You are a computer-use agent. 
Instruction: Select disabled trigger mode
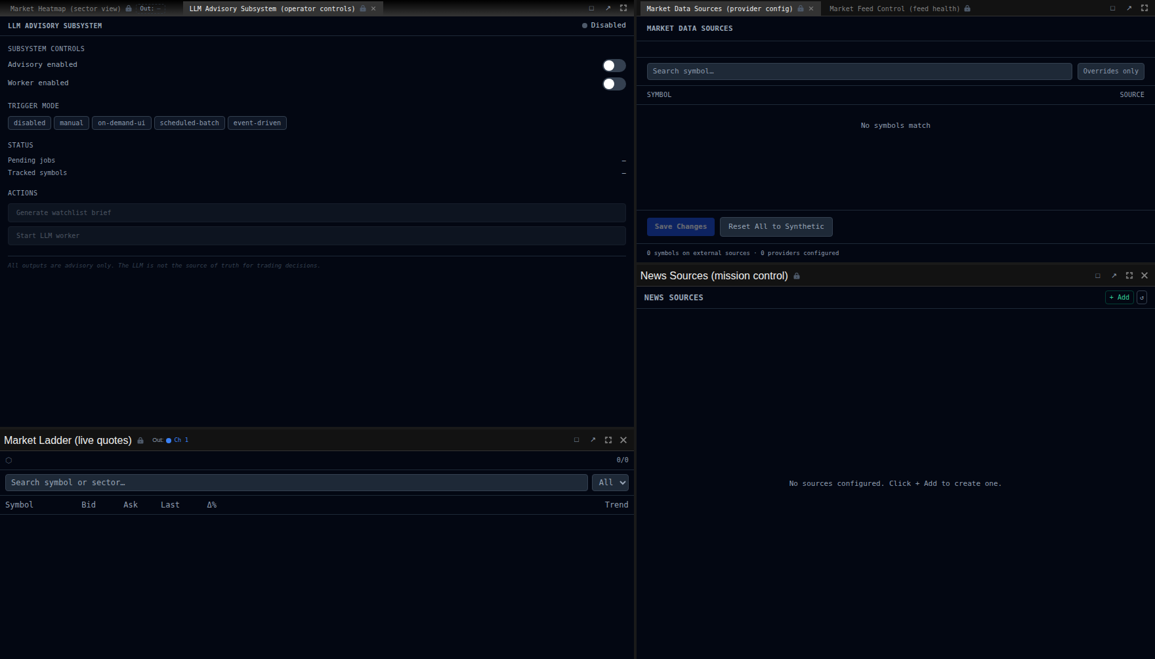[30, 123]
